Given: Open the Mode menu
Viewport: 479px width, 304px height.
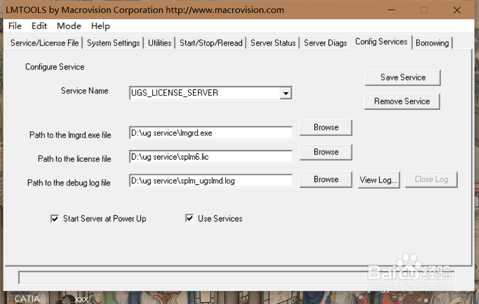Looking at the screenshot, I should pyautogui.click(x=69, y=26).
